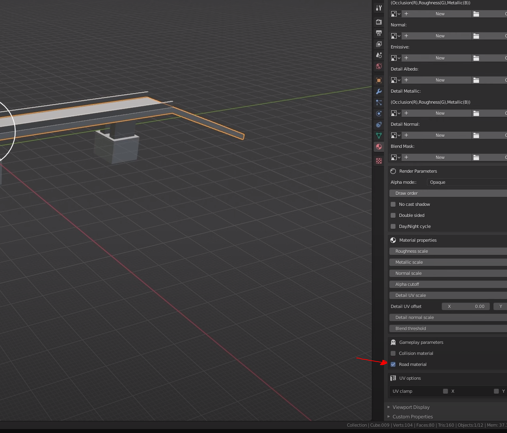This screenshot has width=507, height=433.
Task: Click the Cube.009 status bar text
Action: click(x=380, y=425)
